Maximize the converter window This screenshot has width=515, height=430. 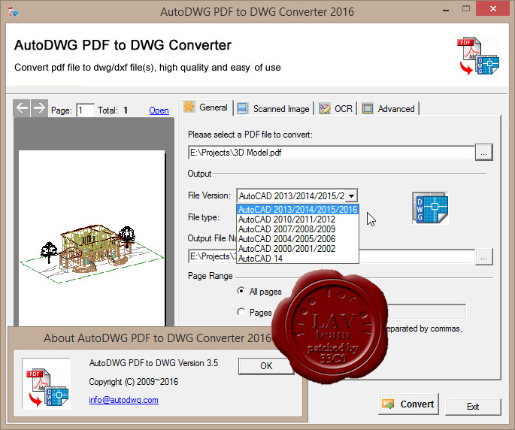click(466, 9)
